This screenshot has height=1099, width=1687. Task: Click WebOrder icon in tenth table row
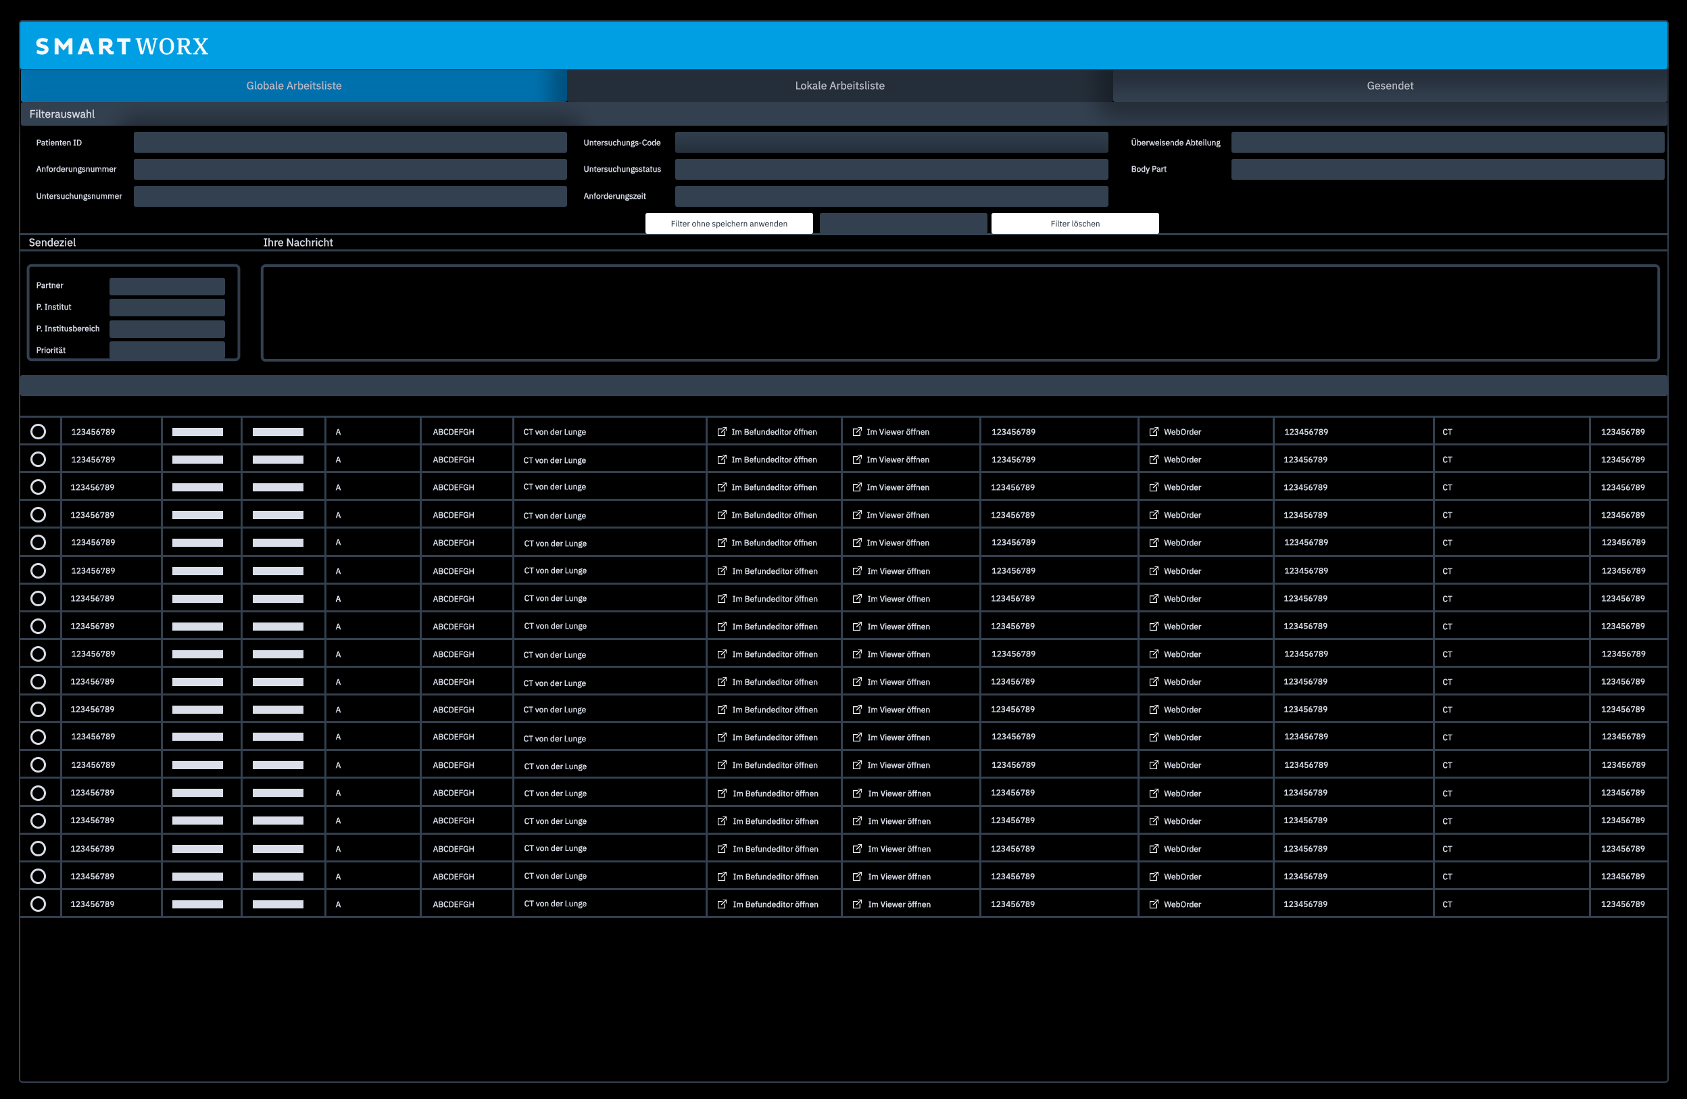click(1154, 681)
